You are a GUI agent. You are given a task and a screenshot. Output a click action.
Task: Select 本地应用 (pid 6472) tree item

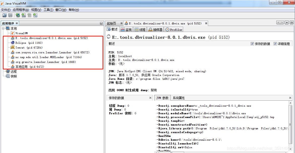coord(30,67)
